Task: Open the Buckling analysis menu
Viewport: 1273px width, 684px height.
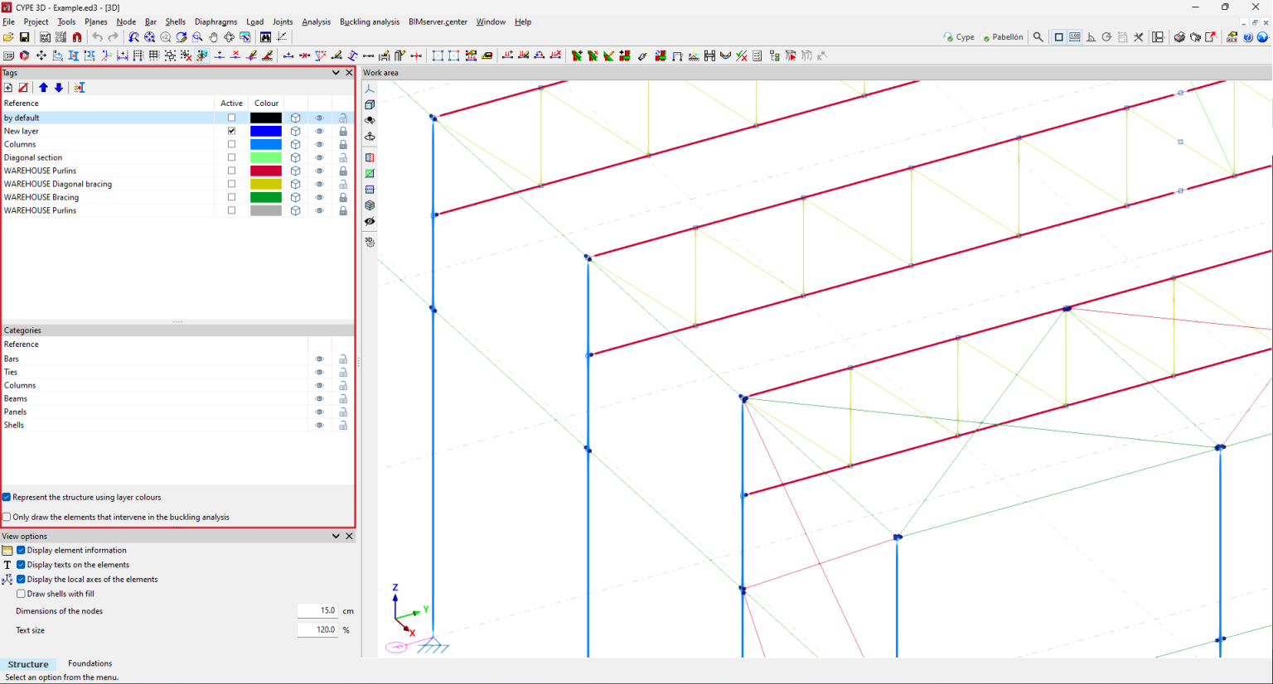Action: click(369, 22)
